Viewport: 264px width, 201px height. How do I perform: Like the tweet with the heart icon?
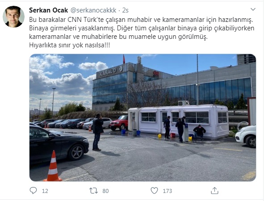[154, 191]
